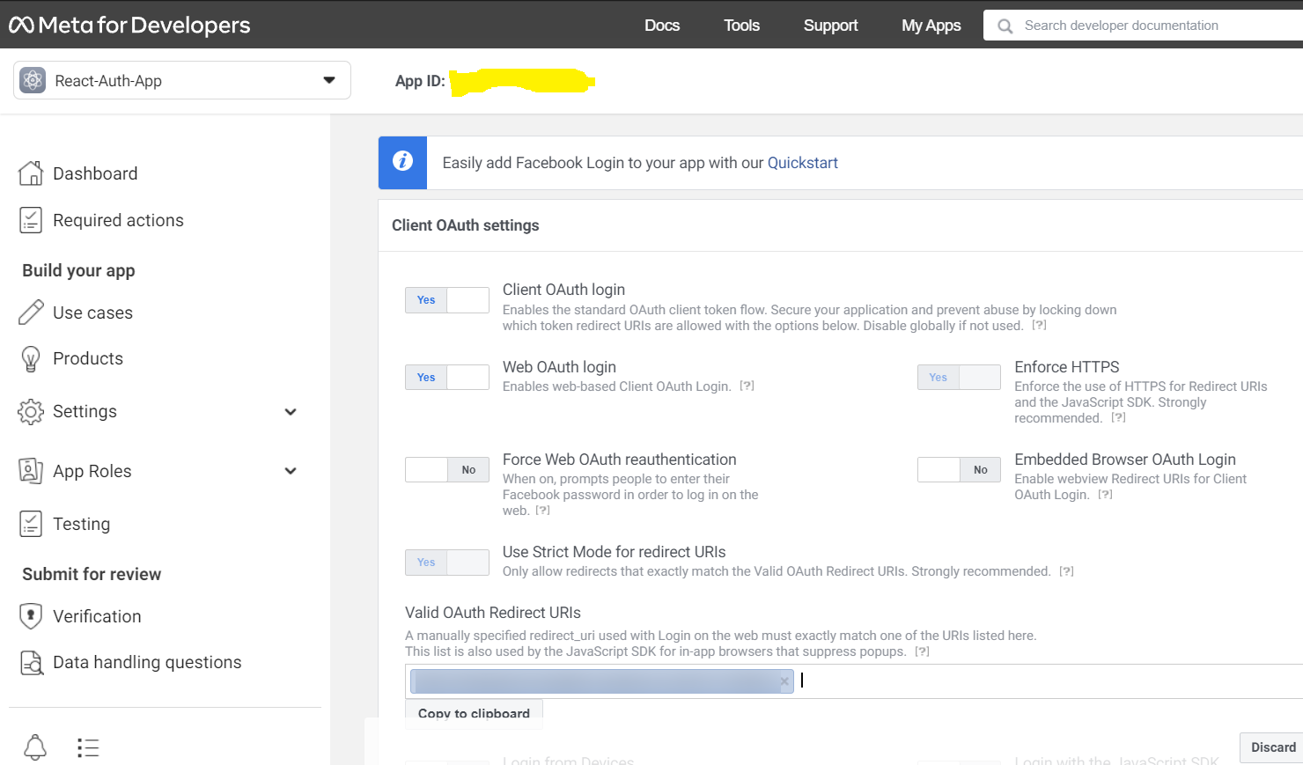Click Meta for Developers home link

(129, 25)
